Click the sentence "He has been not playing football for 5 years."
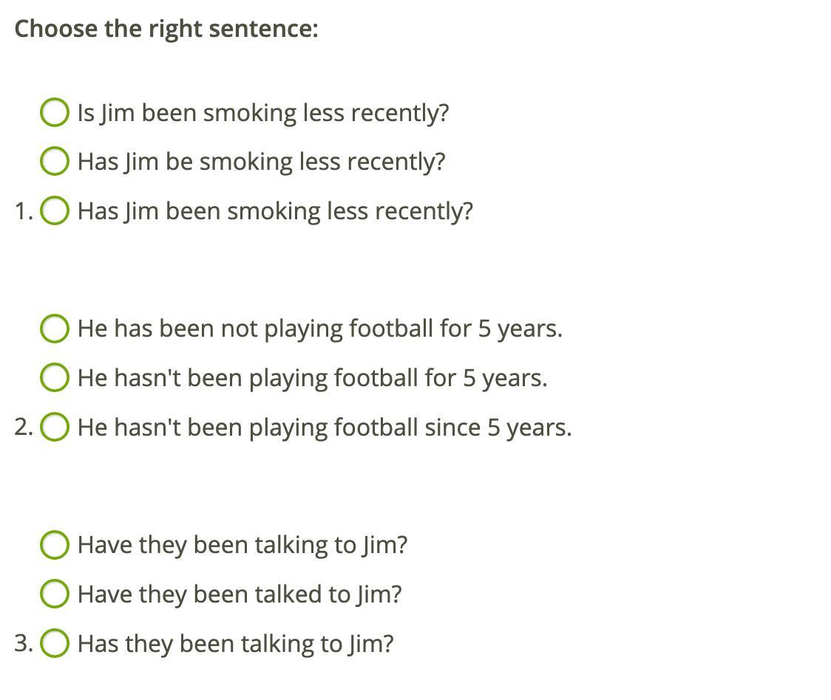The image size is (831, 700). [x=320, y=329]
